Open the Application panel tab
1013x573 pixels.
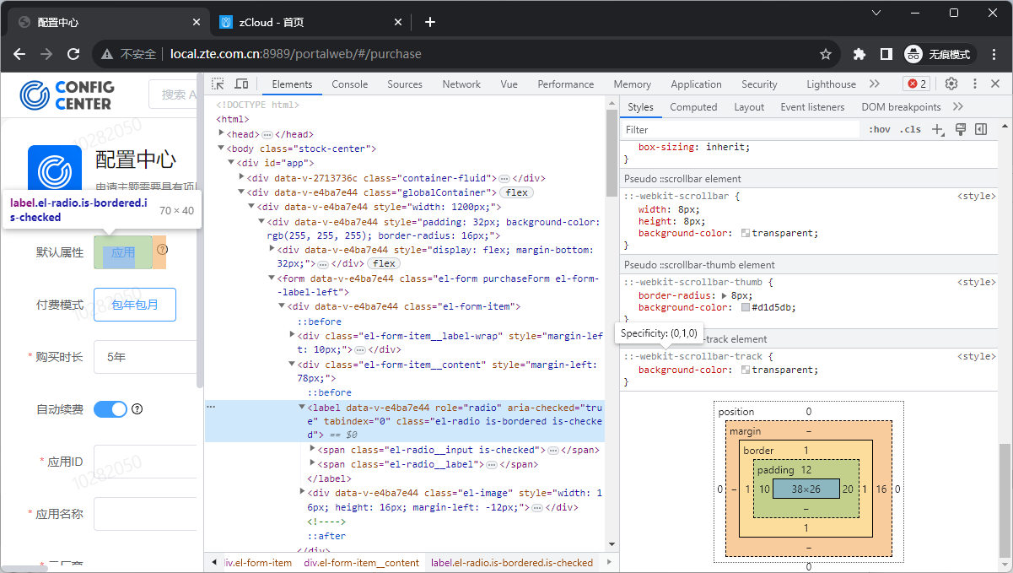[696, 84]
